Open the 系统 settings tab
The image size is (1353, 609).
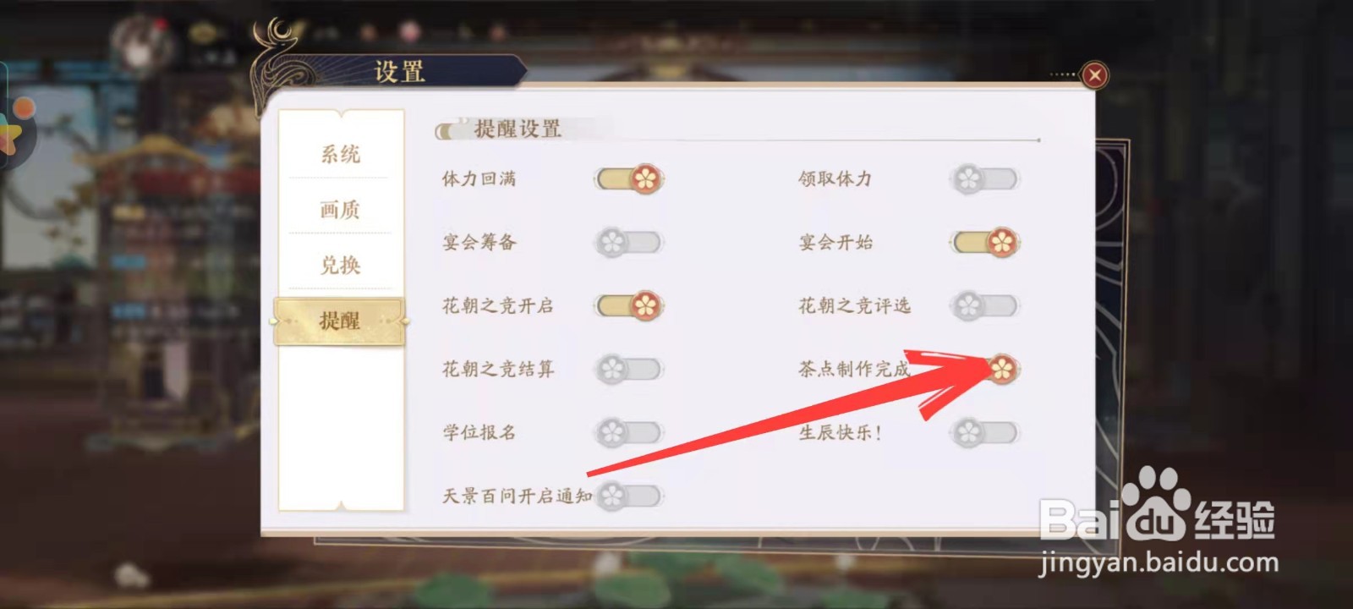(340, 154)
